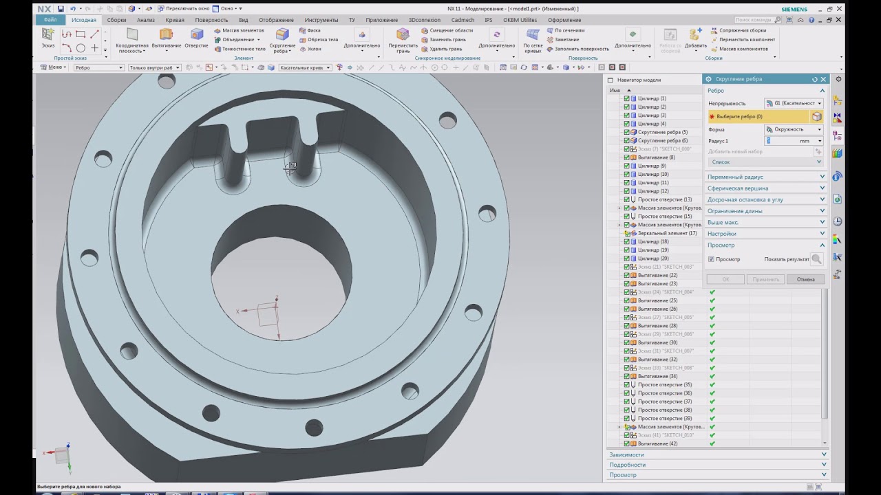
Task: Click the Фаска (Chamfer) tool
Action: pyautogui.click(x=310, y=31)
